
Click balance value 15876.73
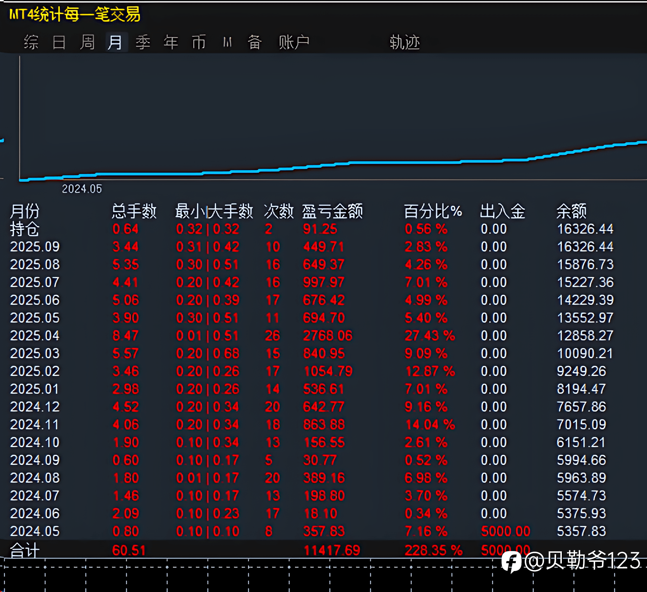[585, 265]
